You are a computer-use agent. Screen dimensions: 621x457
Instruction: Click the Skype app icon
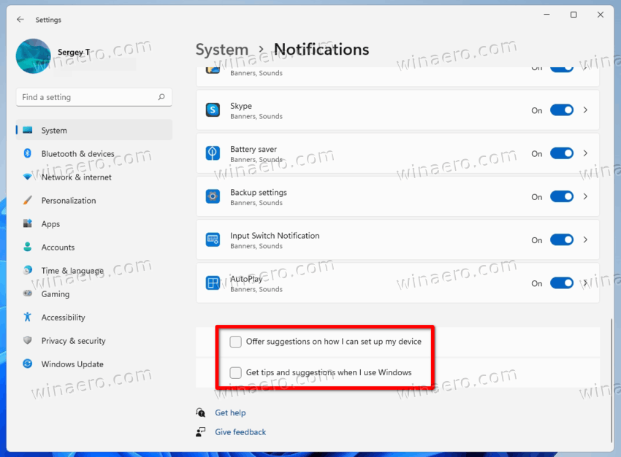tap(213, 110)
